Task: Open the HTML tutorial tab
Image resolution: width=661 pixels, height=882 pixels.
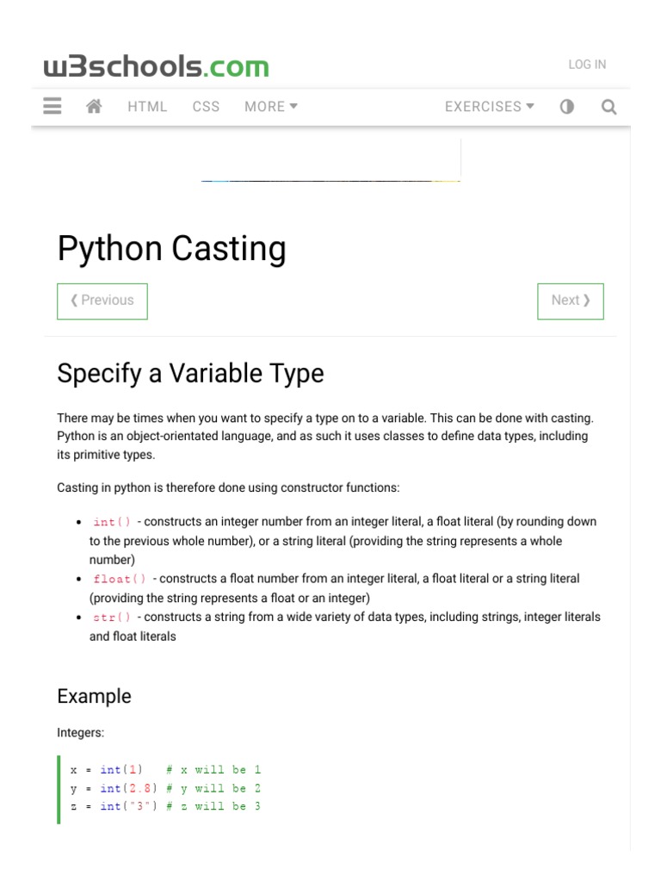Action: tap(147, 107)
